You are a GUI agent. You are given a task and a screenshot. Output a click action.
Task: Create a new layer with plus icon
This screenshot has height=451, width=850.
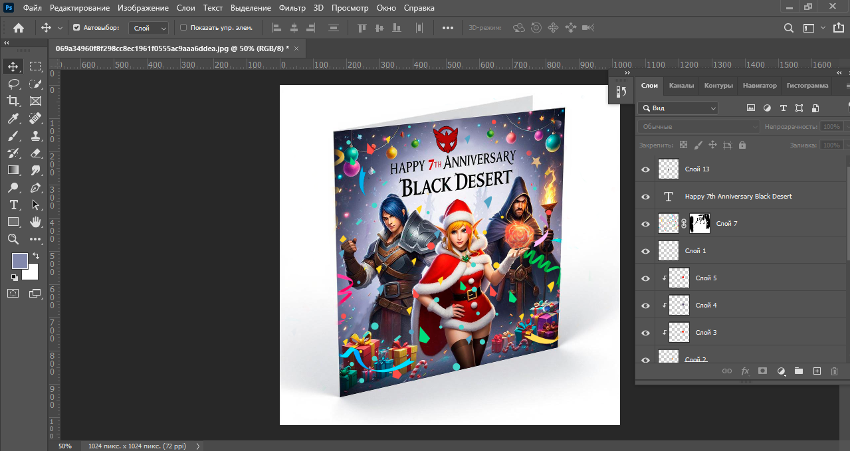click(x=817, y=371)
